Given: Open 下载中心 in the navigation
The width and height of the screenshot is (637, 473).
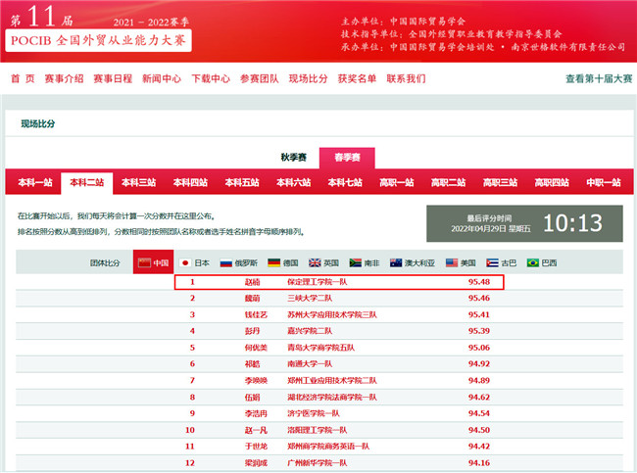Looking at the screenshot, I should coord(211,78).
